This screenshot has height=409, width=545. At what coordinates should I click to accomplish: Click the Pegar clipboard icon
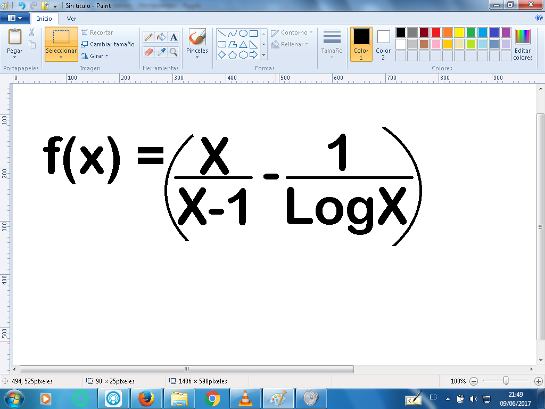[x=15, y=37]
